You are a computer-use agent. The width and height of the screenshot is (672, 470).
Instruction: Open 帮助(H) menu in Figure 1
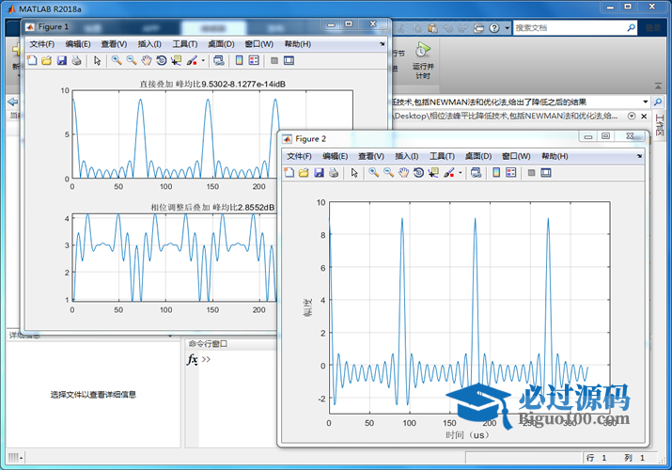click(297, 43)
